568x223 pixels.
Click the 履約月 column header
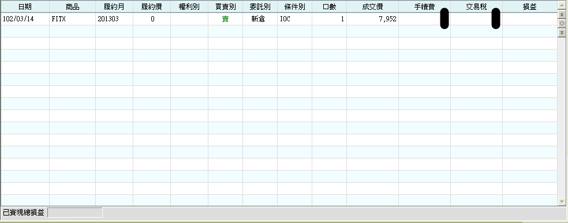click(x=114, y=7)
